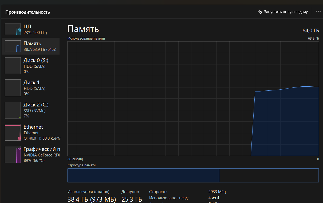Select the NVIDIA GeForce RTX label
This screenshot has height=203, width=323.
(42, 155)
